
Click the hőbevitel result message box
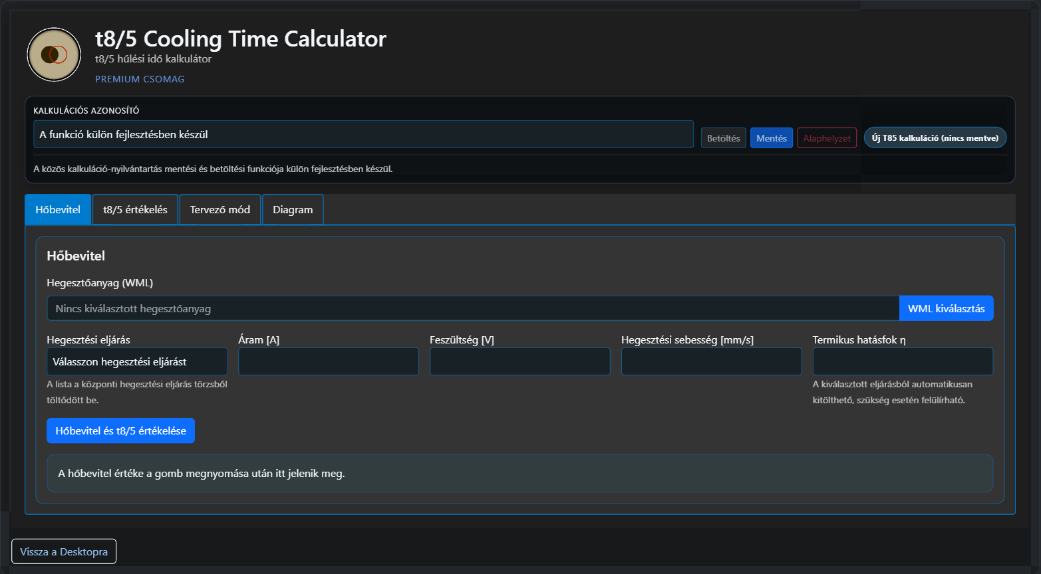click(x=520, y=474)
